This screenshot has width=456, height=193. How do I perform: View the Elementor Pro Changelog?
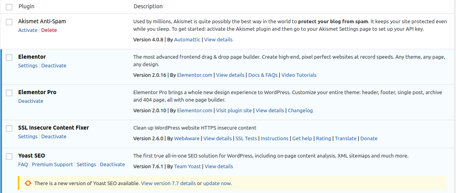point(300,111)
